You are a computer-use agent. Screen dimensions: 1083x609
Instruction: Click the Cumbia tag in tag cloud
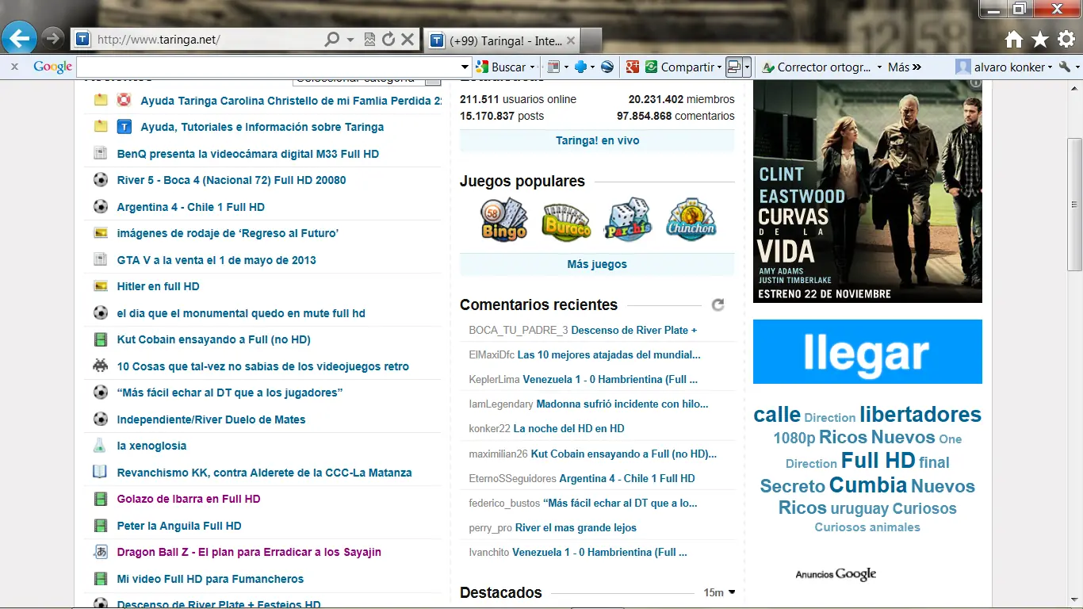point(868,485)
